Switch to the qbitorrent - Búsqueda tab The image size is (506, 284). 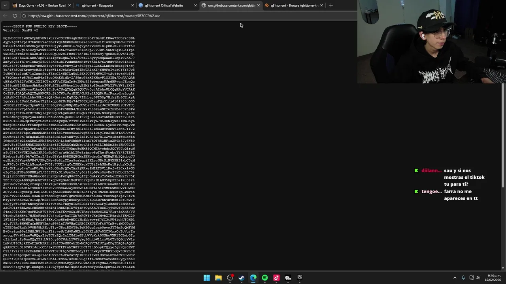point(104,6)
